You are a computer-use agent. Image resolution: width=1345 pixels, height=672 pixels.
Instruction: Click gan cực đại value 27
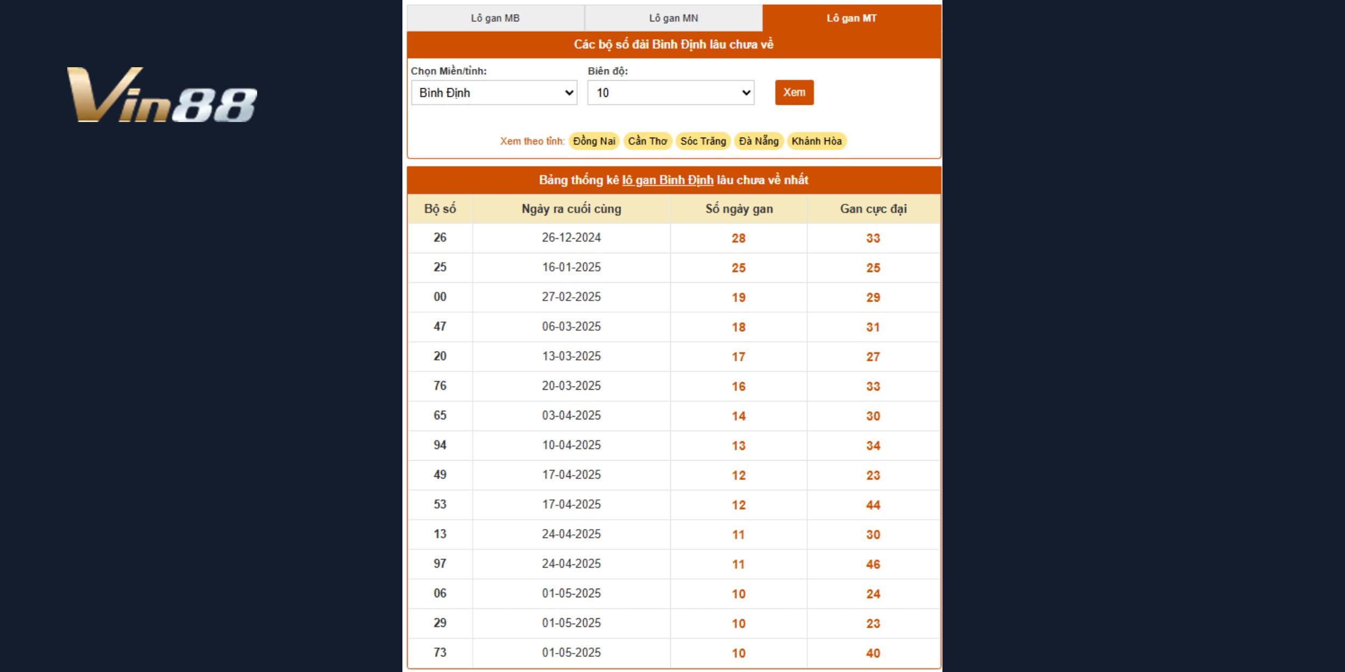[x=873, y=356]
